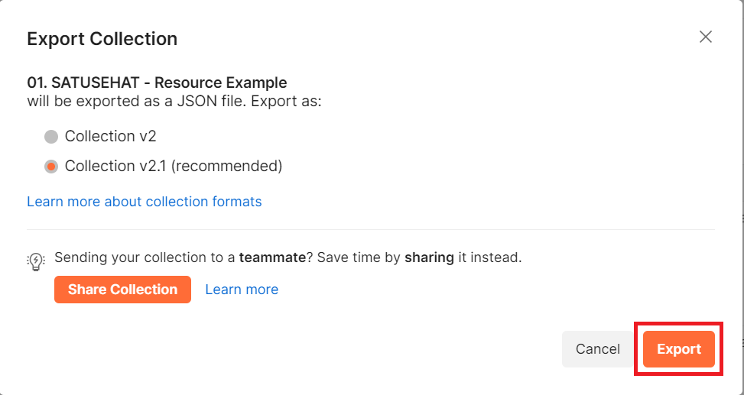744x395 pixels.
Task: Click the 'Sending your collection to a' tip text
Action: [x=145, y=257]
